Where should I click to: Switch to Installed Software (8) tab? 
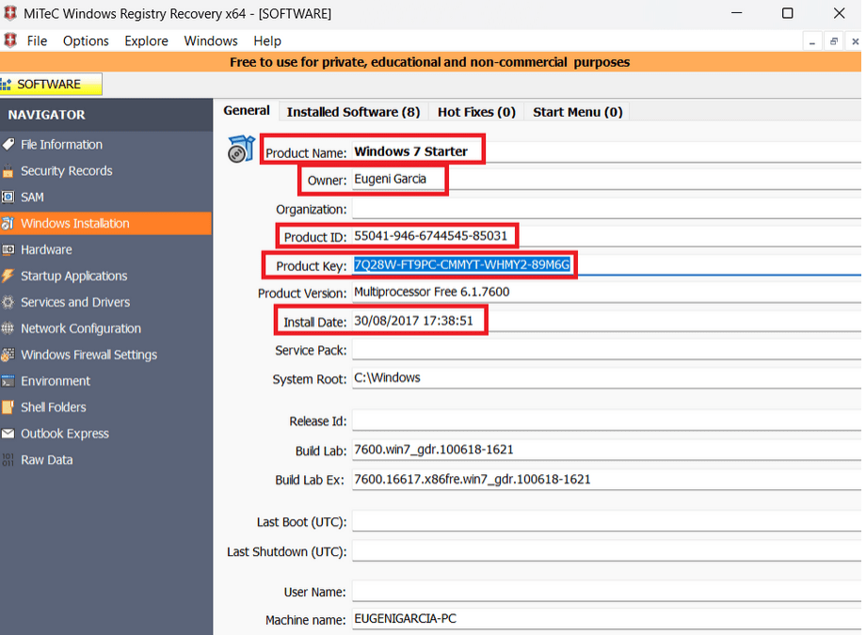(354, 112)
